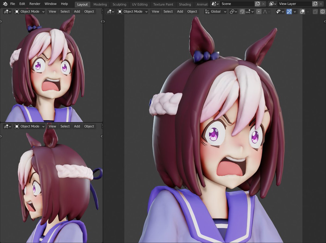Open the Render menu

point(35,4)
